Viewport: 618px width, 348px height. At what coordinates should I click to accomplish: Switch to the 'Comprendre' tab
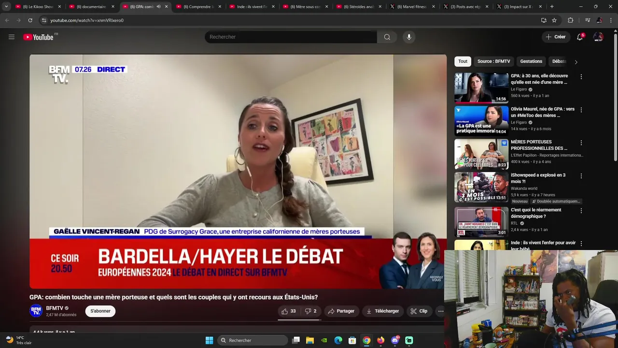pyautogui.click(x=198, y=7)
